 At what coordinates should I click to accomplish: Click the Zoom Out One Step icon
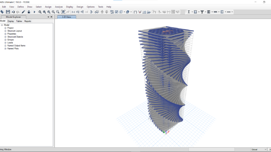58,12
